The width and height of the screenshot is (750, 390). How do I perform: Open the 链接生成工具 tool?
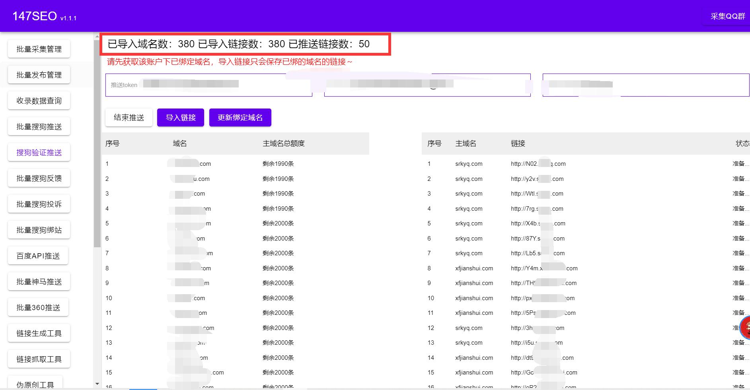[x=39, y=333]
